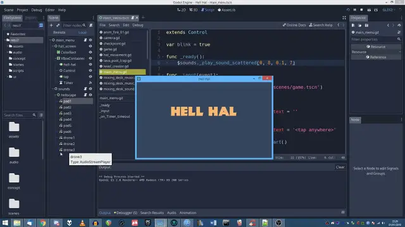Open the top Debug menu

[x=37, y=10]
